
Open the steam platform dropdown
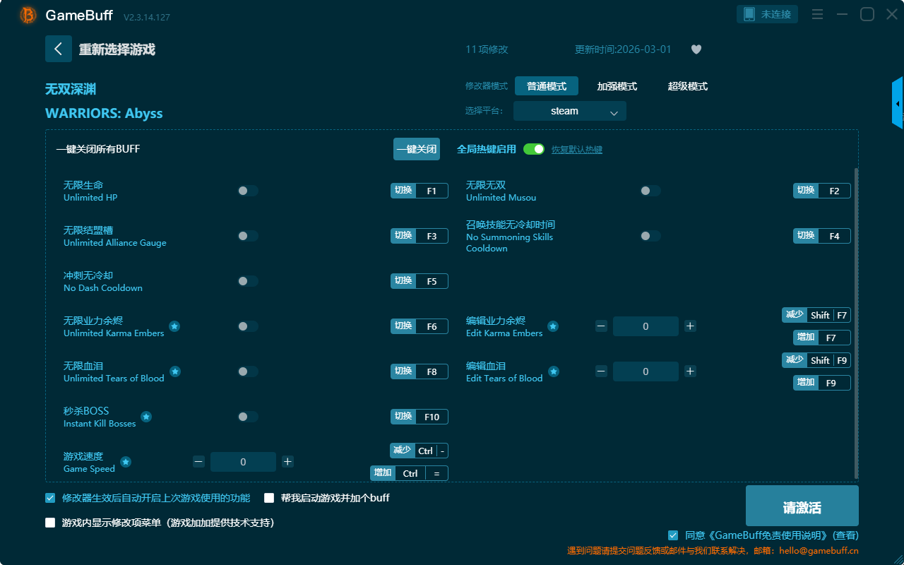569,111
